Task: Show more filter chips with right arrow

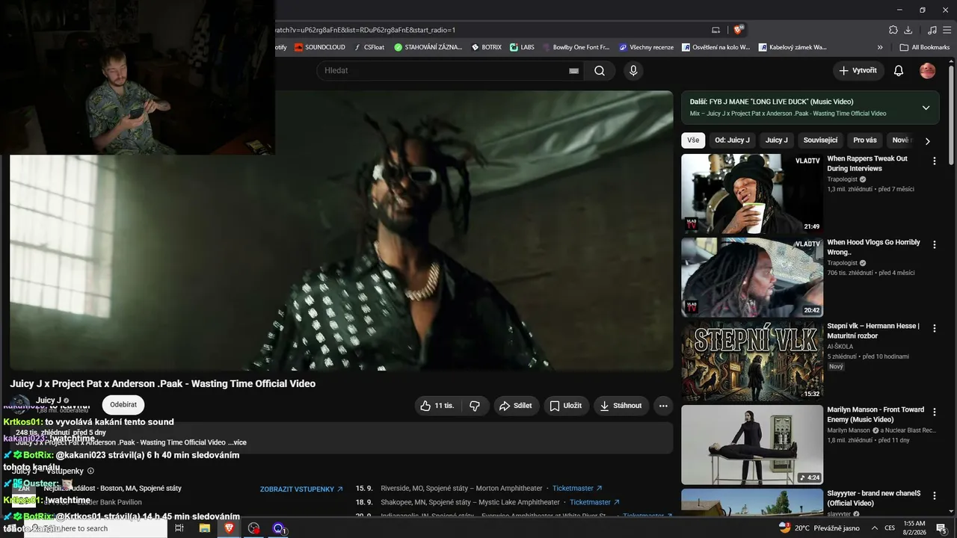Action: pyautogui.click(x=927, y=140)
